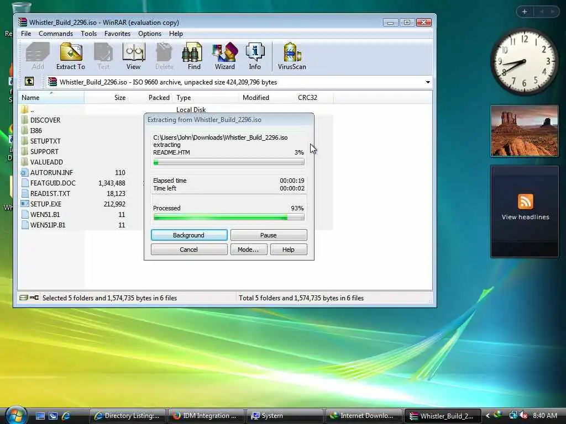The image size is (566, 424).
Task: Click Show Desktop quick launch icon
Action: (x=40, y=416)
